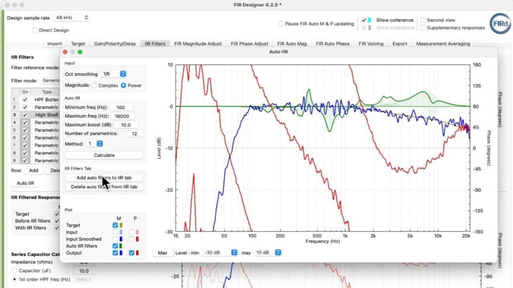This screenshot has height=288, width=513.
Task: Click the Auto IIR button in IIR Filters panel
Action: tap(25, 183)
